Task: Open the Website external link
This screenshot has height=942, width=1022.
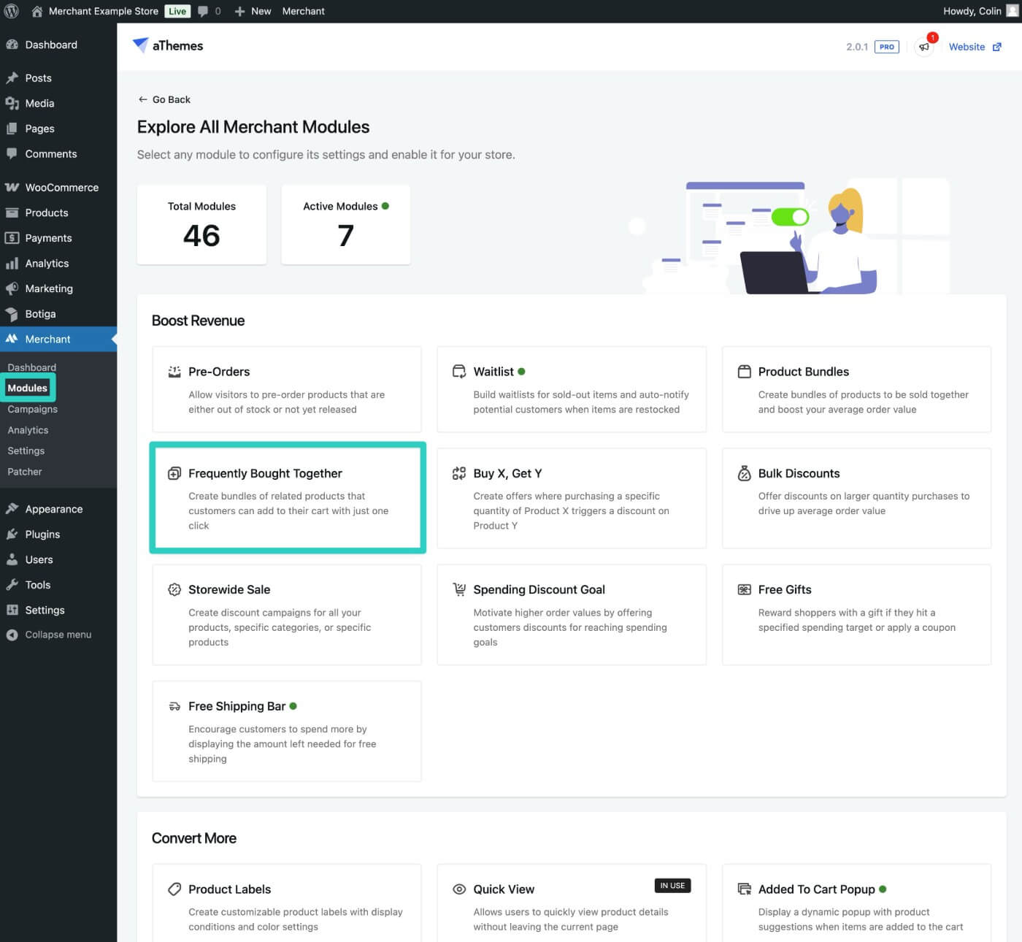Action: [975, 47]
